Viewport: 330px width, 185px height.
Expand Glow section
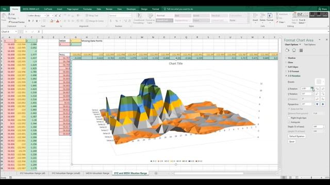tap(290, 62)
